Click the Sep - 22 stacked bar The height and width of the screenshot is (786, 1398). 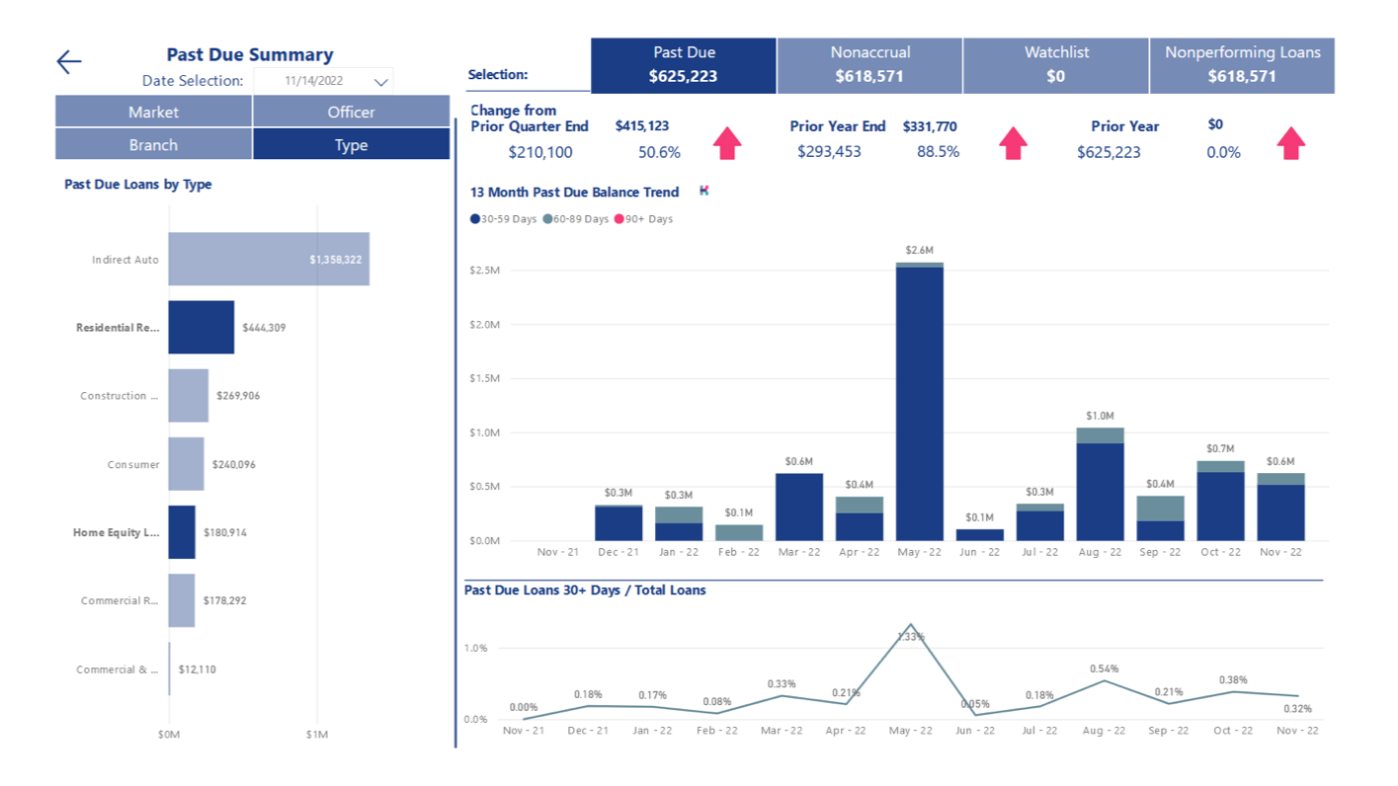pos(1161,518)
